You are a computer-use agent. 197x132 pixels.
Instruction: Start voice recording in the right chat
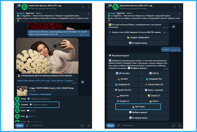[180, 125]
